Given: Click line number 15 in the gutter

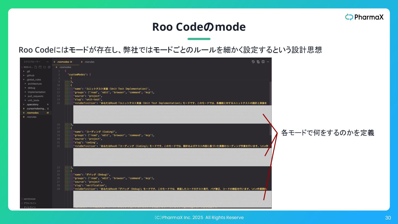Looking at the screenshot, I should pyautogui.click(x=58, y=103).
